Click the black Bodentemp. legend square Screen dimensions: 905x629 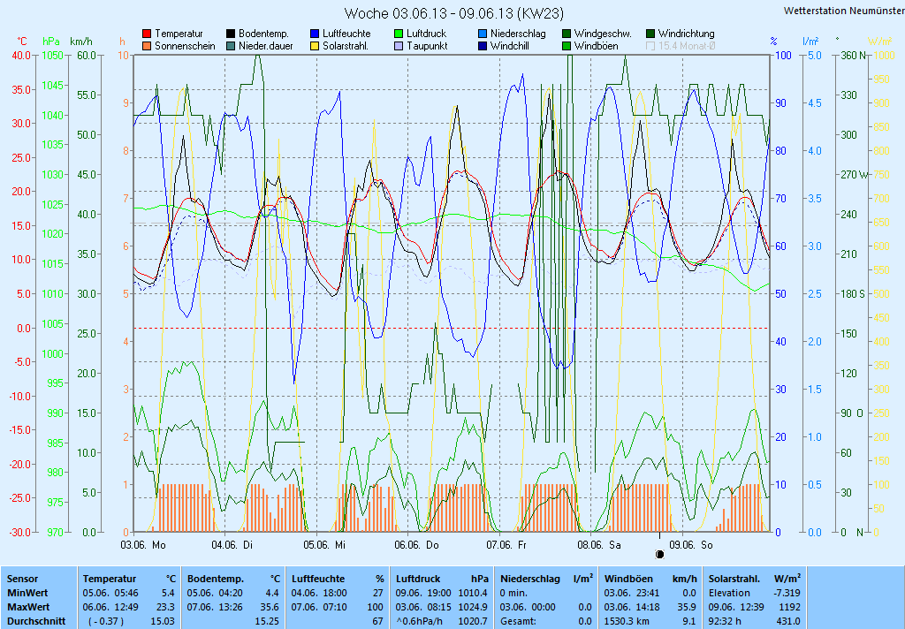coord(231,34)
